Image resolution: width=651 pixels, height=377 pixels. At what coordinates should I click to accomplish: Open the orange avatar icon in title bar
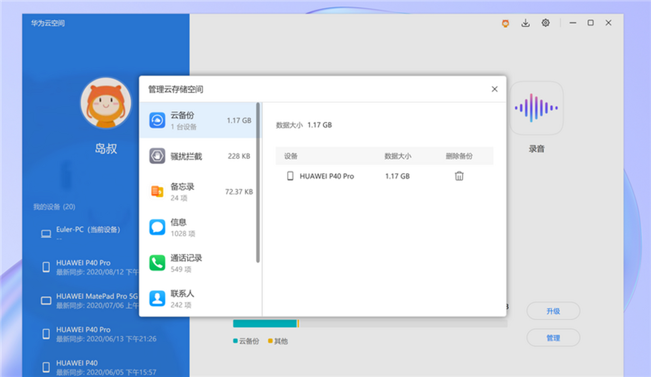(x=505, y=23)
